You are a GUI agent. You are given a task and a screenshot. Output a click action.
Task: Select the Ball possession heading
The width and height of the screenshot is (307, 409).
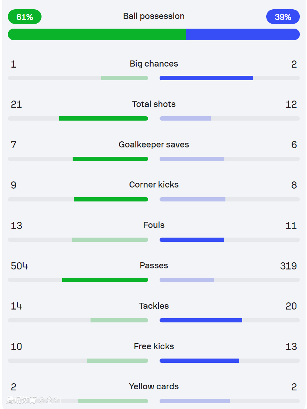click(154, 16)
